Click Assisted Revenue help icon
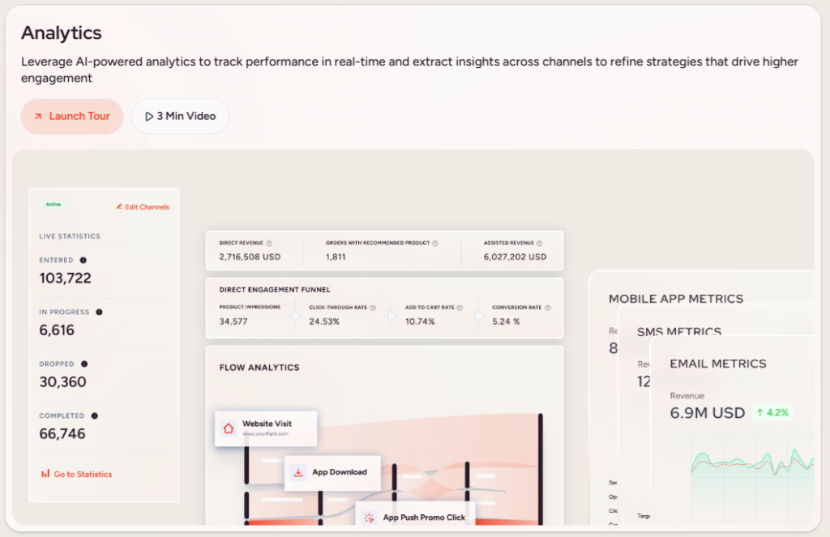This screenshot has height=537, width=830. [540, 243]
